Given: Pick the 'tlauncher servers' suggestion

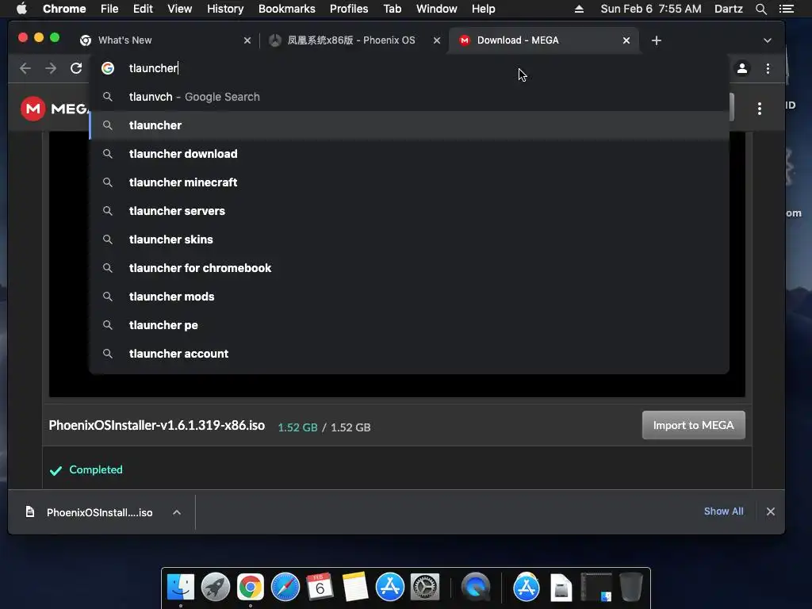Looking at the screenshot, I should tap(409, 211).
